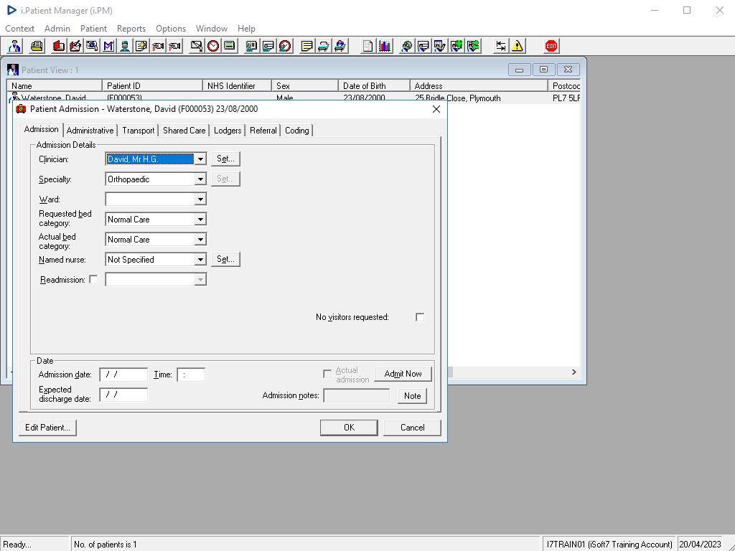Open the Clinician dropdown list
Screen dimensions: 735x551
[x=201, y=159]
